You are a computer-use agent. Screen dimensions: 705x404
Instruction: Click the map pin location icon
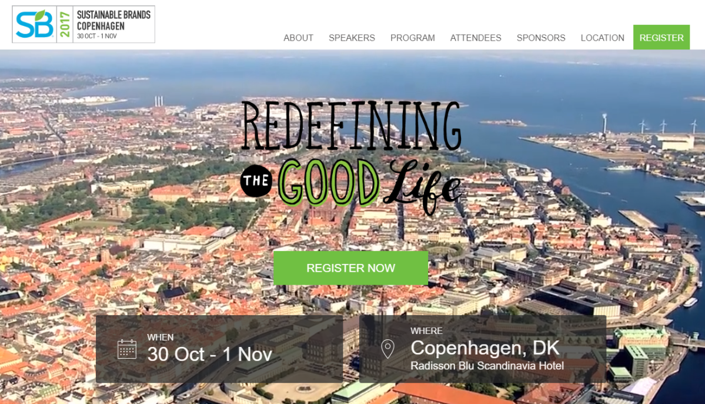(x=387, y=349)
